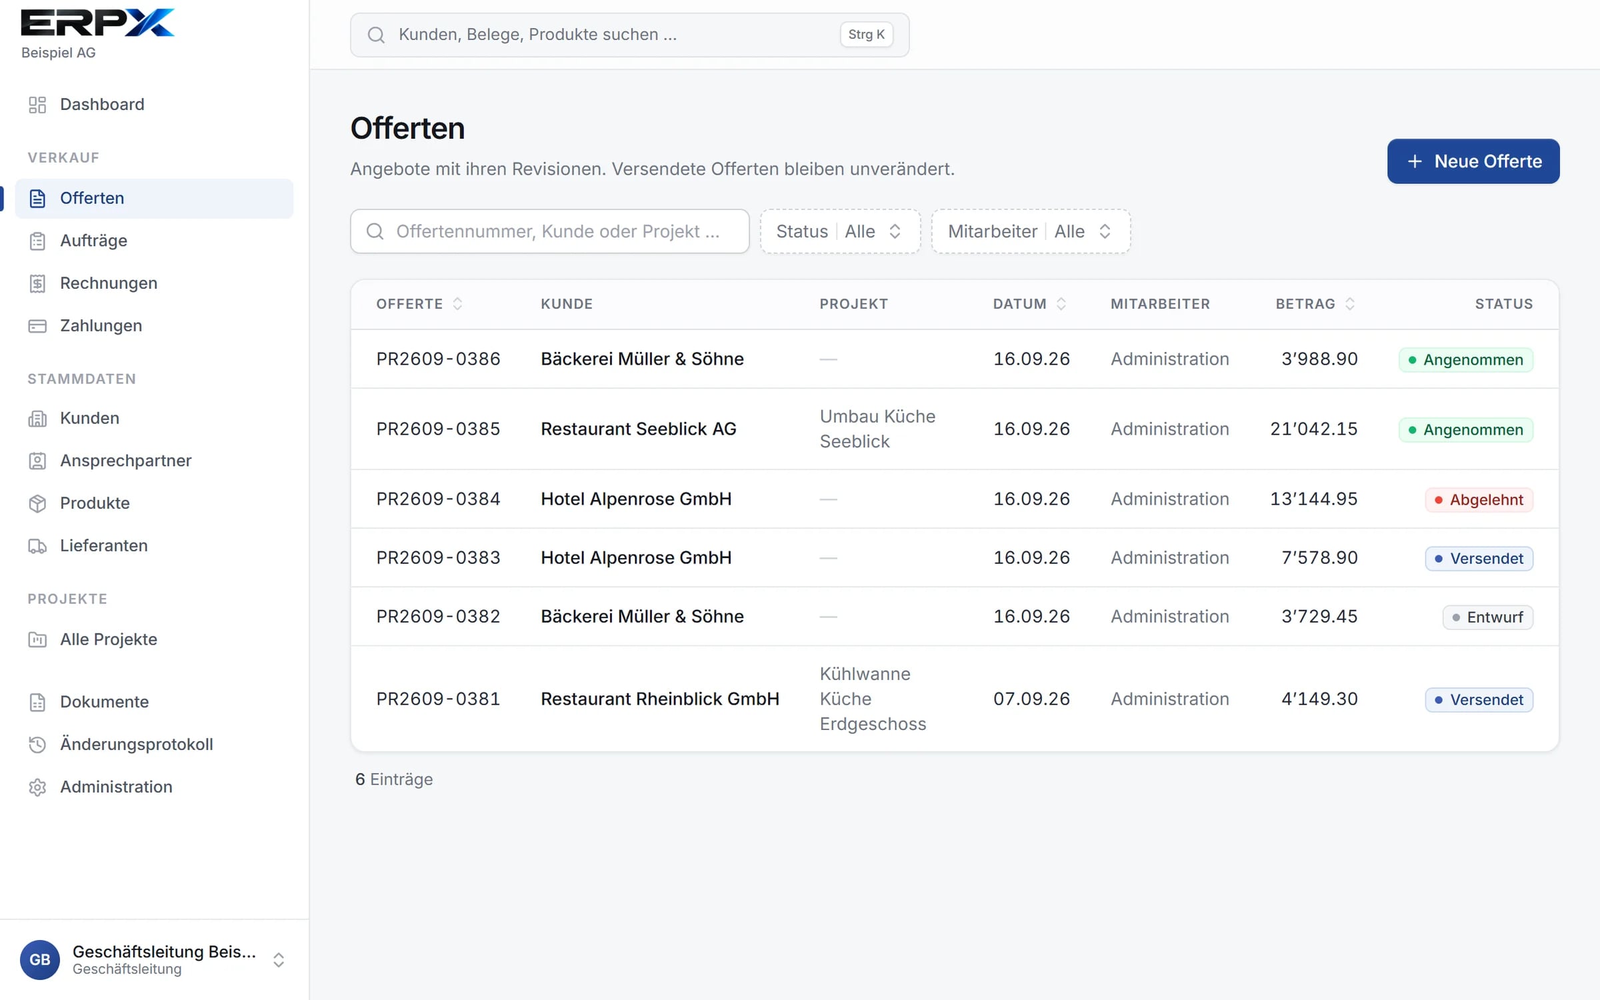Click project Kühlwanne Küche Erdgeschoss
The height and width of the screenshot is (1000, 1600).
pyautogui.click(x=873, y=699)
